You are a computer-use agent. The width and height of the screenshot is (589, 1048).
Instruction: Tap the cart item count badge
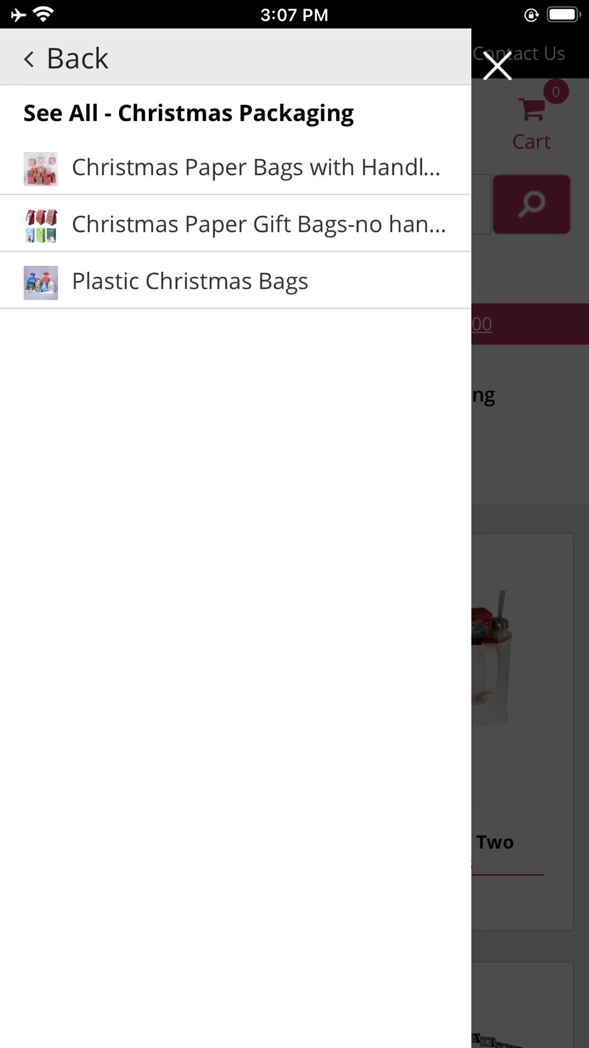555,92
